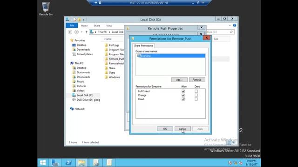Toggle Allow for Change permission
The height and width of the screenshot is (167, 298).
point(183,95)
